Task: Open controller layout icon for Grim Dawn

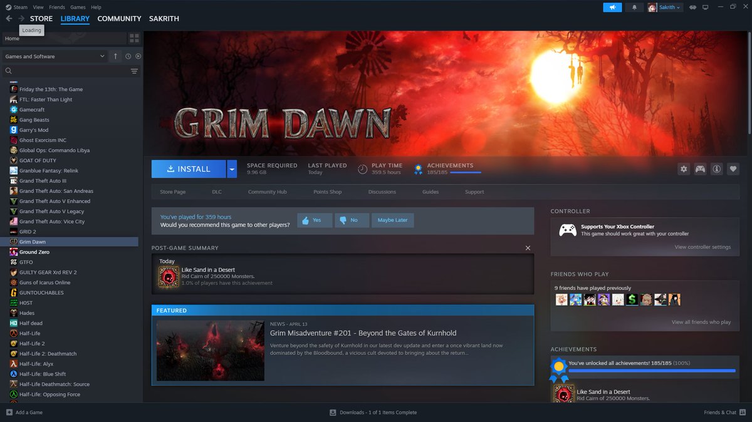Action: coord(700,169)
